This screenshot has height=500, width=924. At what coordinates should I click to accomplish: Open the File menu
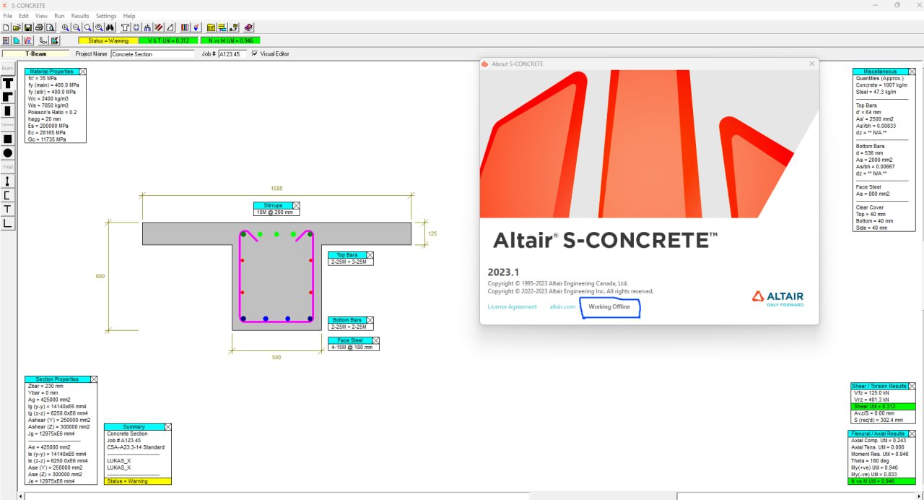[7, 16]
